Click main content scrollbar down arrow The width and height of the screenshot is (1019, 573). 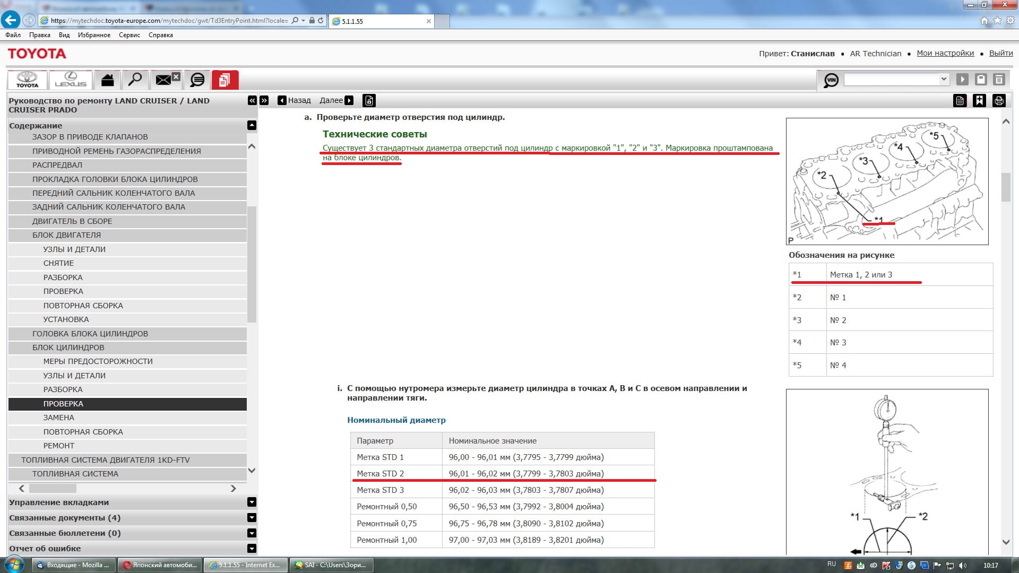(1006, 542)
